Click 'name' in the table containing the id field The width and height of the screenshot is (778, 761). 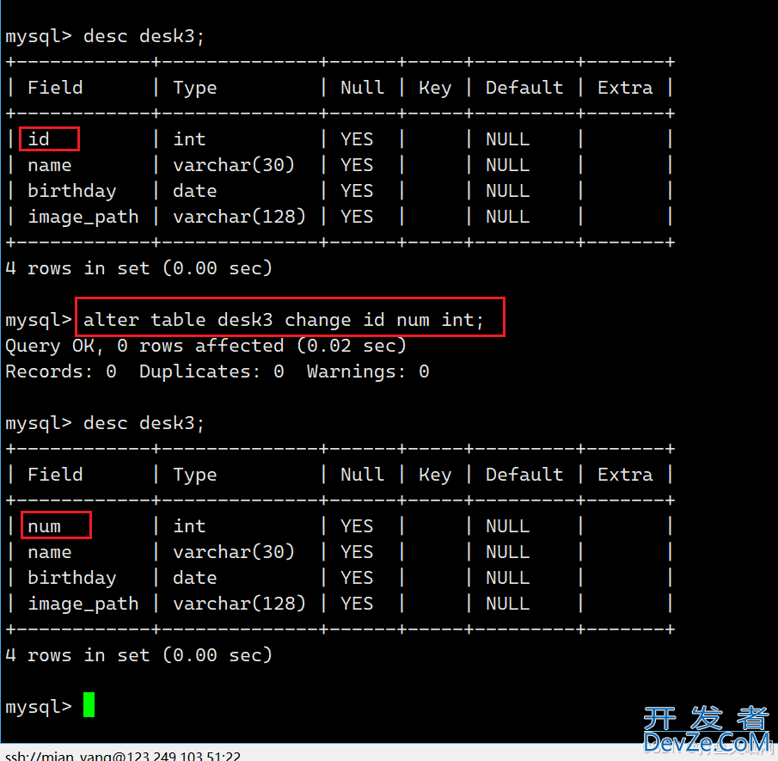[x=50, y=165]
